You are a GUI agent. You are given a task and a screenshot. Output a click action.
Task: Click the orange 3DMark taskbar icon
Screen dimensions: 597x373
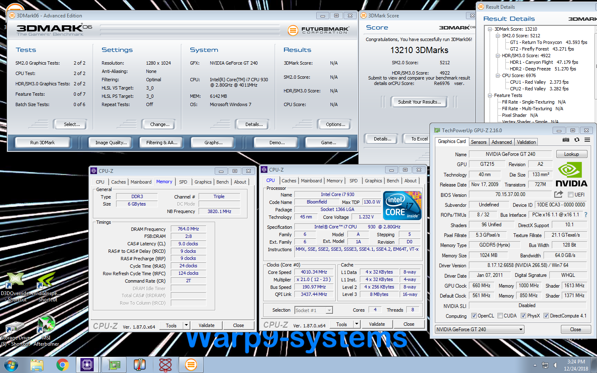pos(191,365)
